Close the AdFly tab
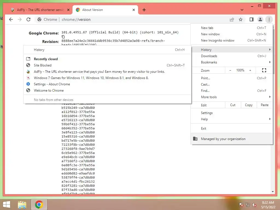 [x=68, y=10]
